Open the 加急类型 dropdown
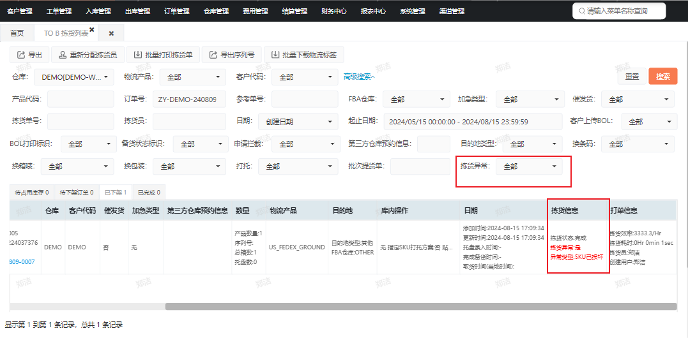Screen dimensions: 688x338 point(529,99)
